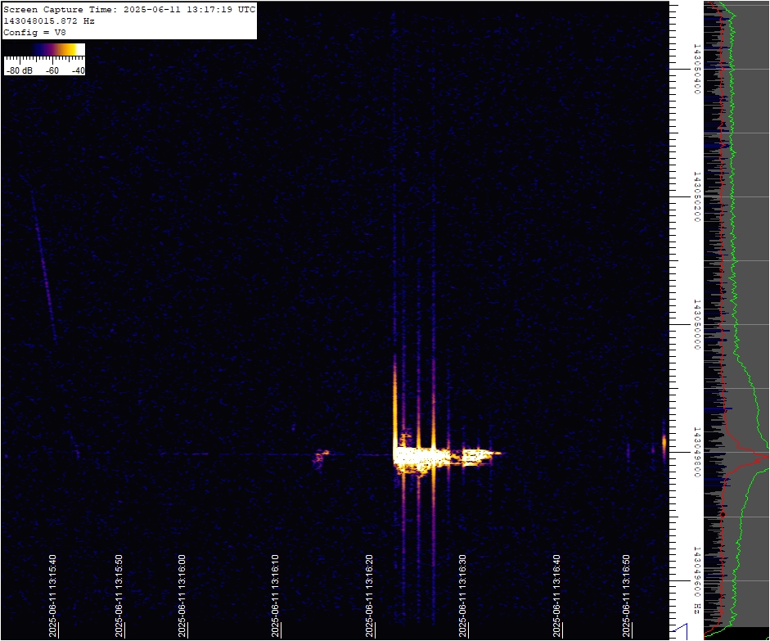770x641 pixels.
Task: Click the 13:16:40 time axis marker
Action: 556,596
